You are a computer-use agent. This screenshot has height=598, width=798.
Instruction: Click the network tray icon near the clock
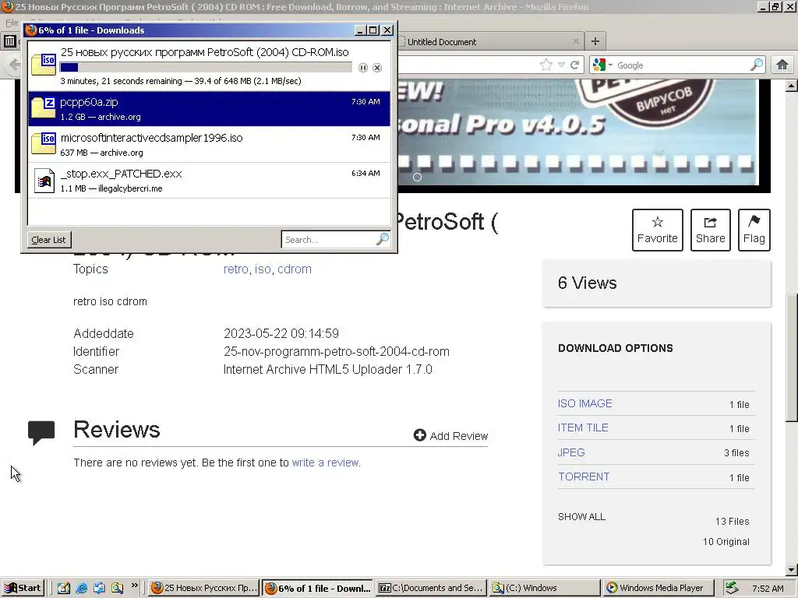731,588
